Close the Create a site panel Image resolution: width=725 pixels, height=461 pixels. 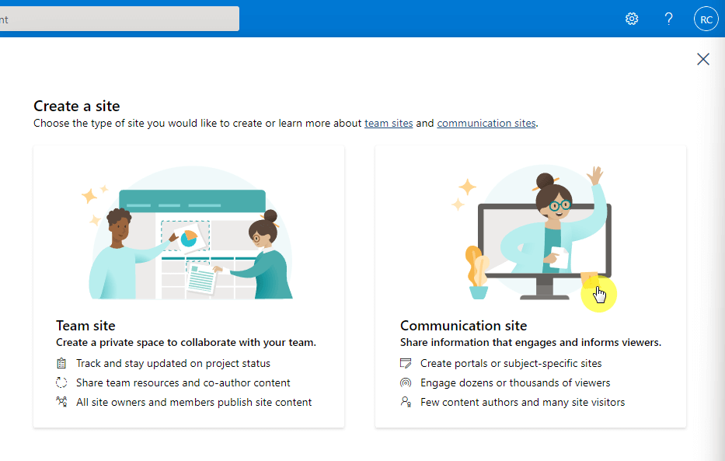[702, 59]
